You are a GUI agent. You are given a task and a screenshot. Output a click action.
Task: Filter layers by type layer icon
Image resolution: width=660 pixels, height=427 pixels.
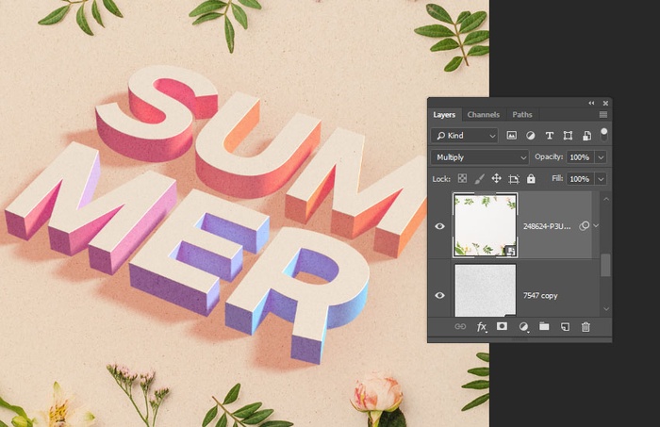coord(548,136)
